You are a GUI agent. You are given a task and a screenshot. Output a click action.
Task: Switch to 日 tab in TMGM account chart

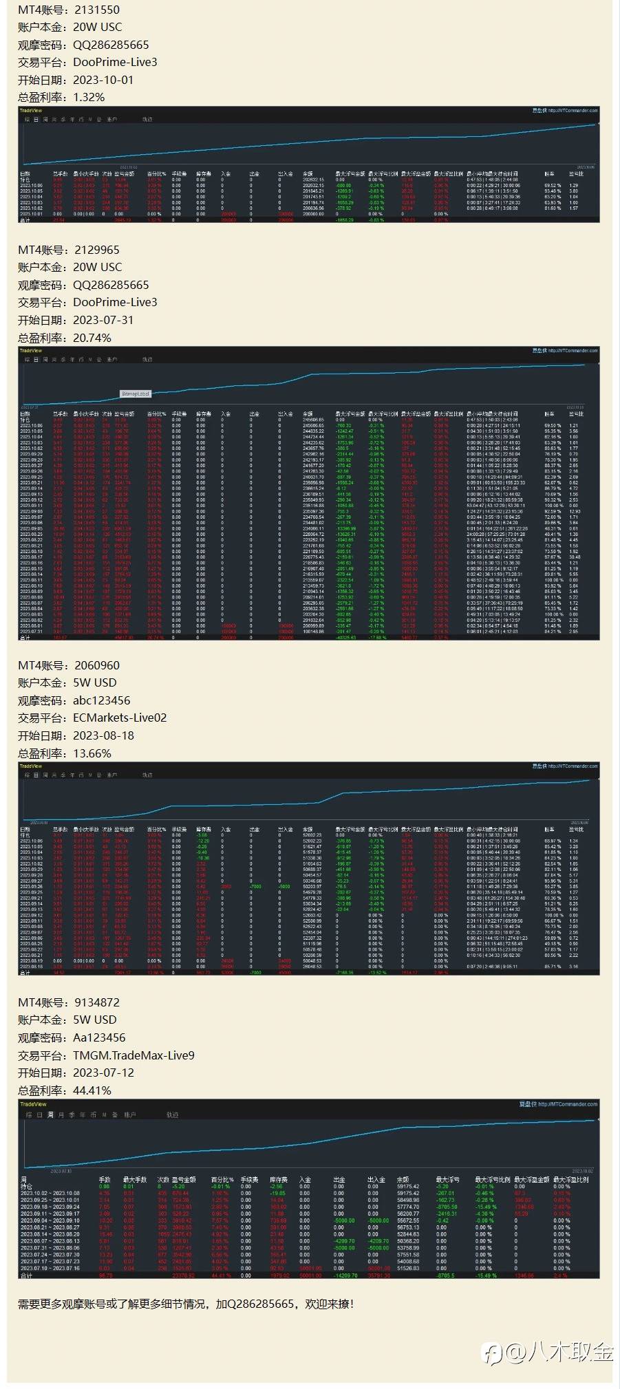tap(39, 1115)
